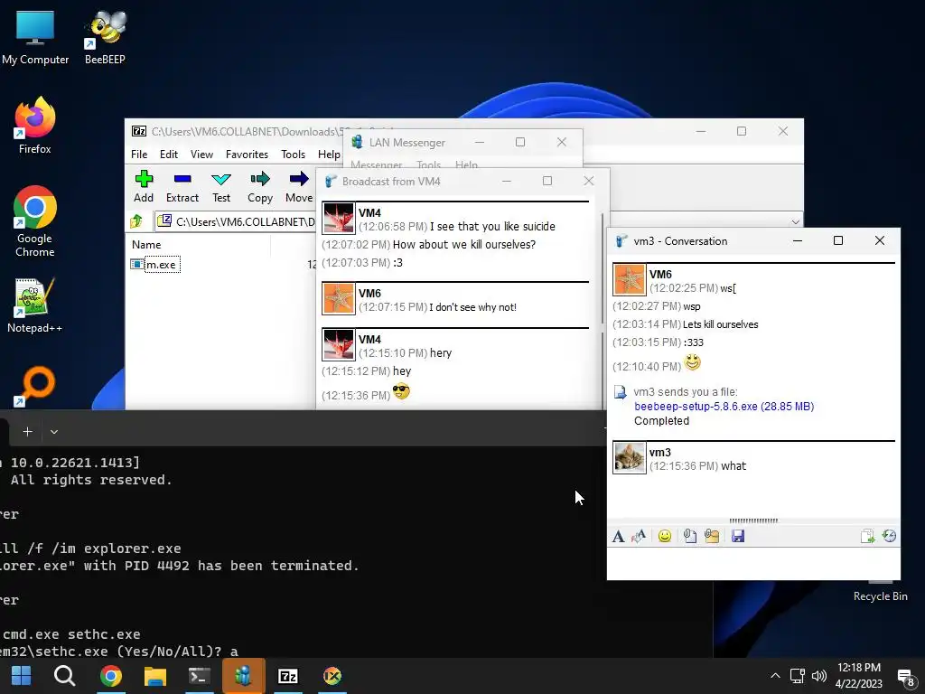Open the clock showing 12:18 PM
Screen dimensions: 925x694
pos(858,676)
